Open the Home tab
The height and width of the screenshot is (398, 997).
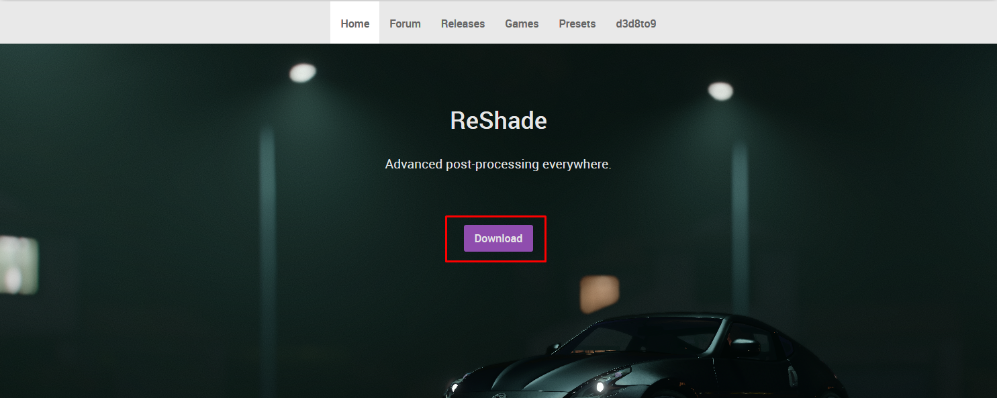pos(354,23)
